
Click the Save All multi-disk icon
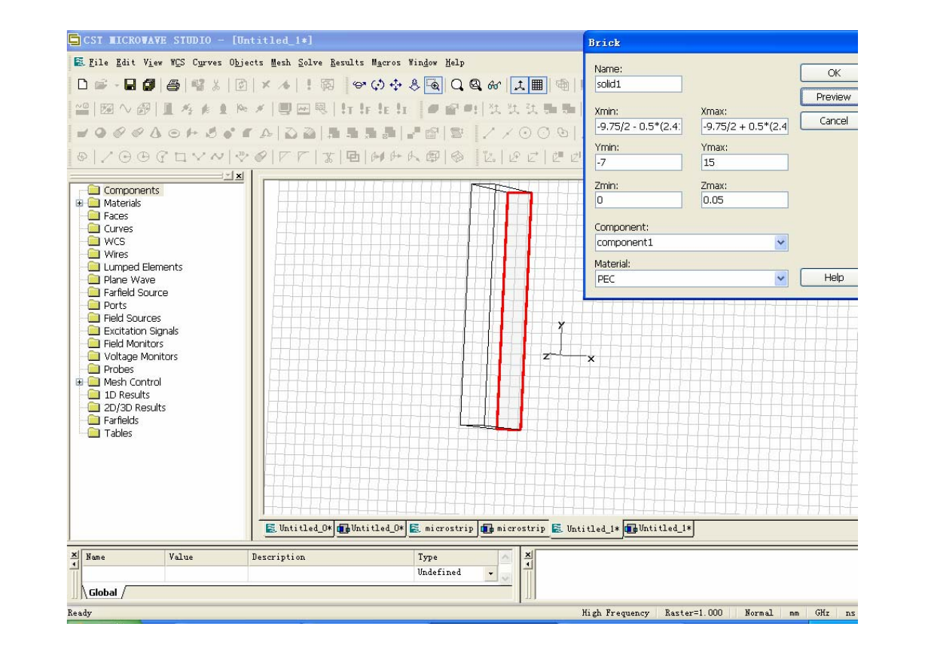[x=148, y=85]
